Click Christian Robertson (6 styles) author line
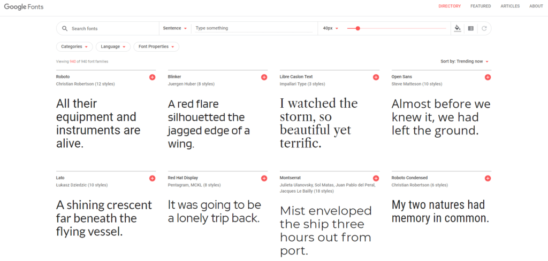 click(x=420, y=185)
